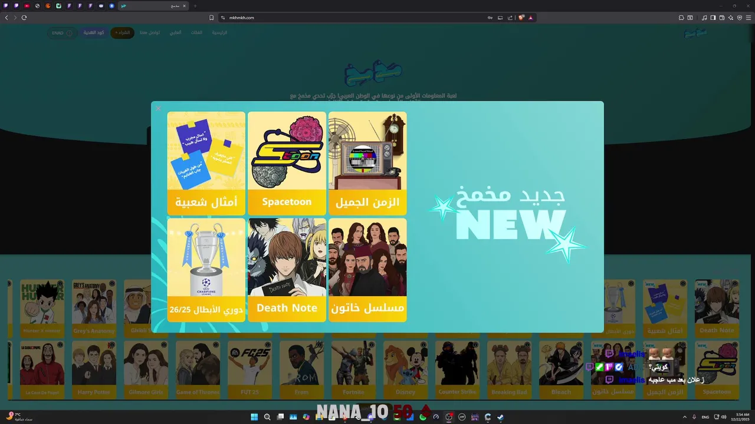
Task: Open a new browser tab with plus
Action: pos(195,6)
